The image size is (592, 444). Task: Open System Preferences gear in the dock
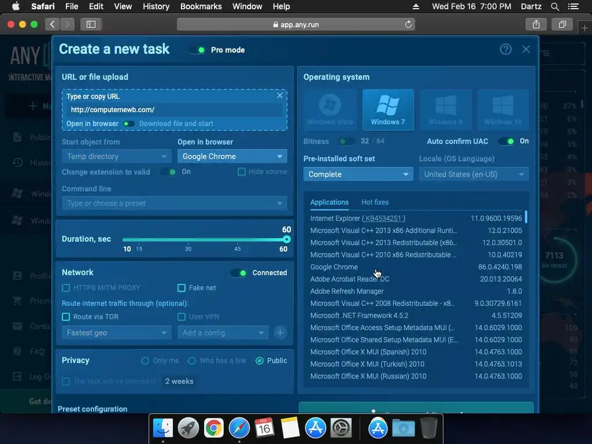coord(341,428)
